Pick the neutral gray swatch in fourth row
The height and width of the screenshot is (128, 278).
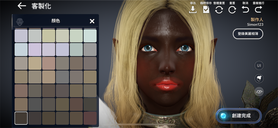(x=62, y=77)
